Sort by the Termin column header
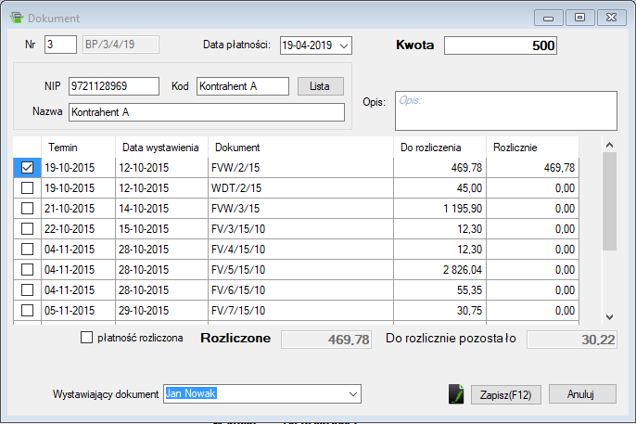This screenshot has height=424, width=636. pyautogui.click(x=63, y=148)
